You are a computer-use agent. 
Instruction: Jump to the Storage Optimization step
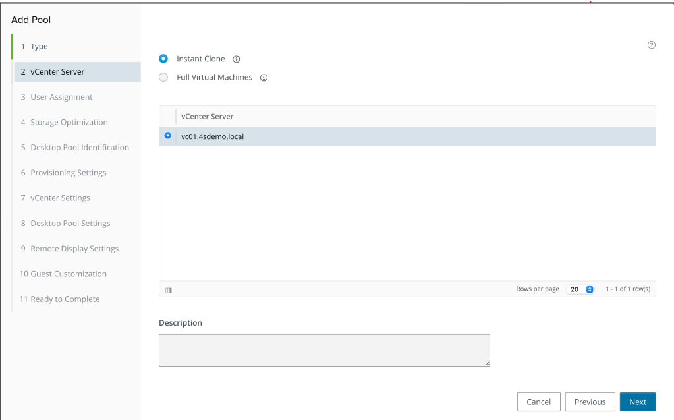69,122
